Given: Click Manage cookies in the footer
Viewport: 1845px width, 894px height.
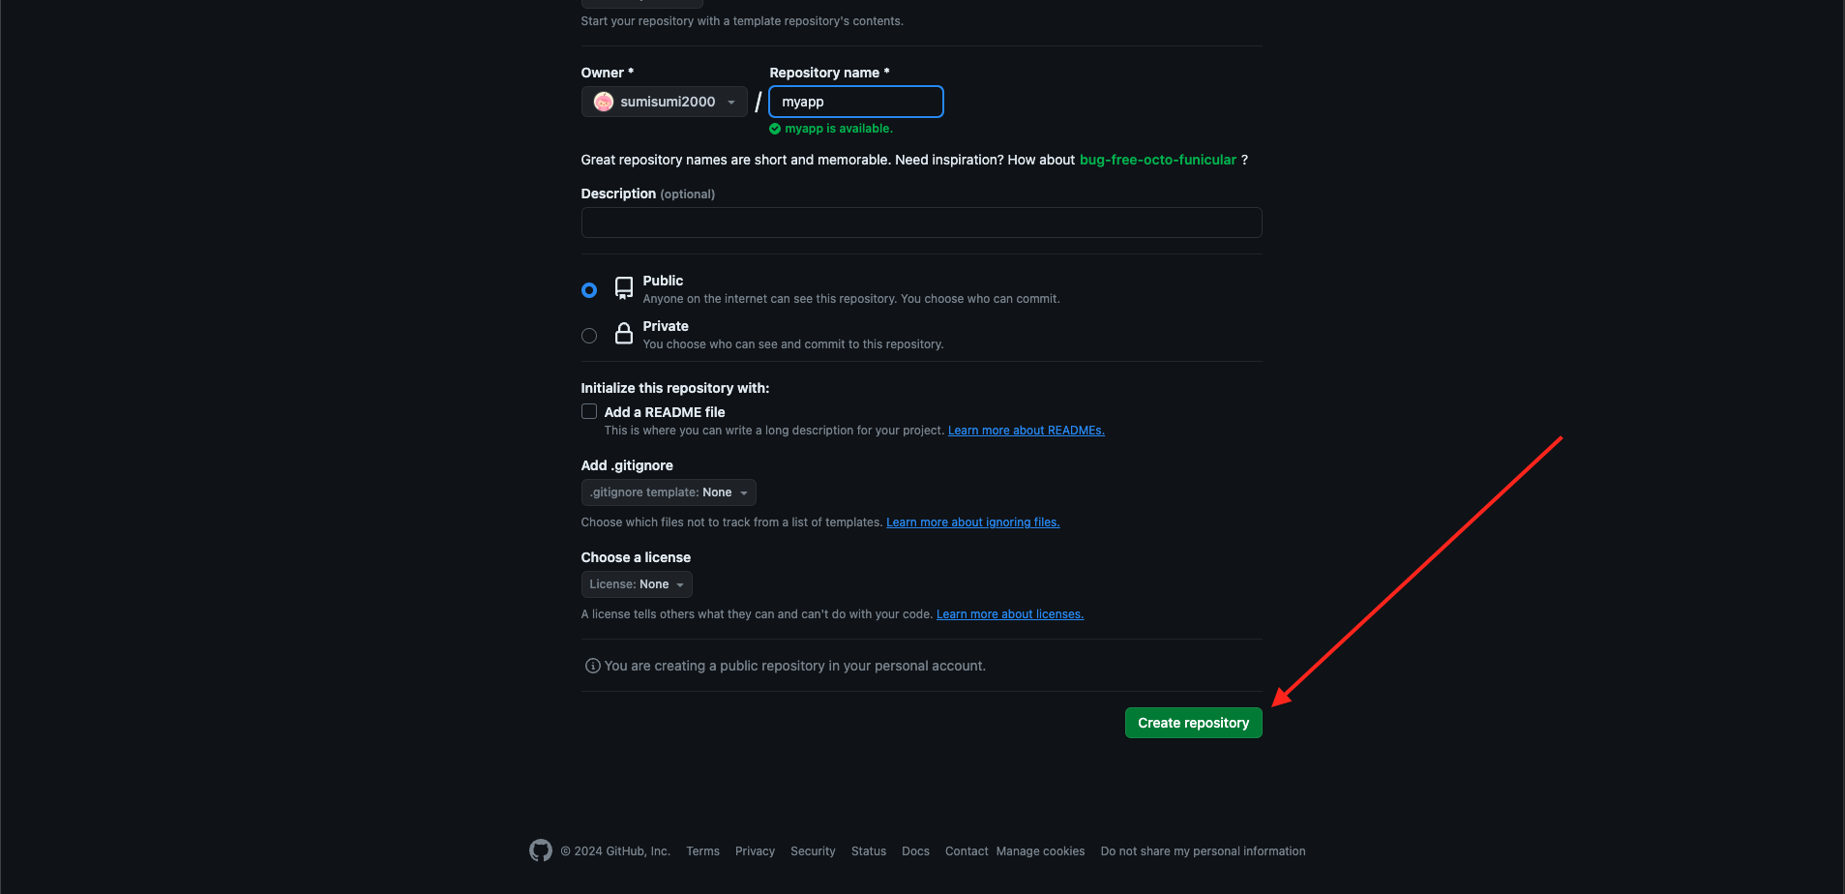Looking at the screenshot, I should pyautogui.click(x=1040, y=850).
